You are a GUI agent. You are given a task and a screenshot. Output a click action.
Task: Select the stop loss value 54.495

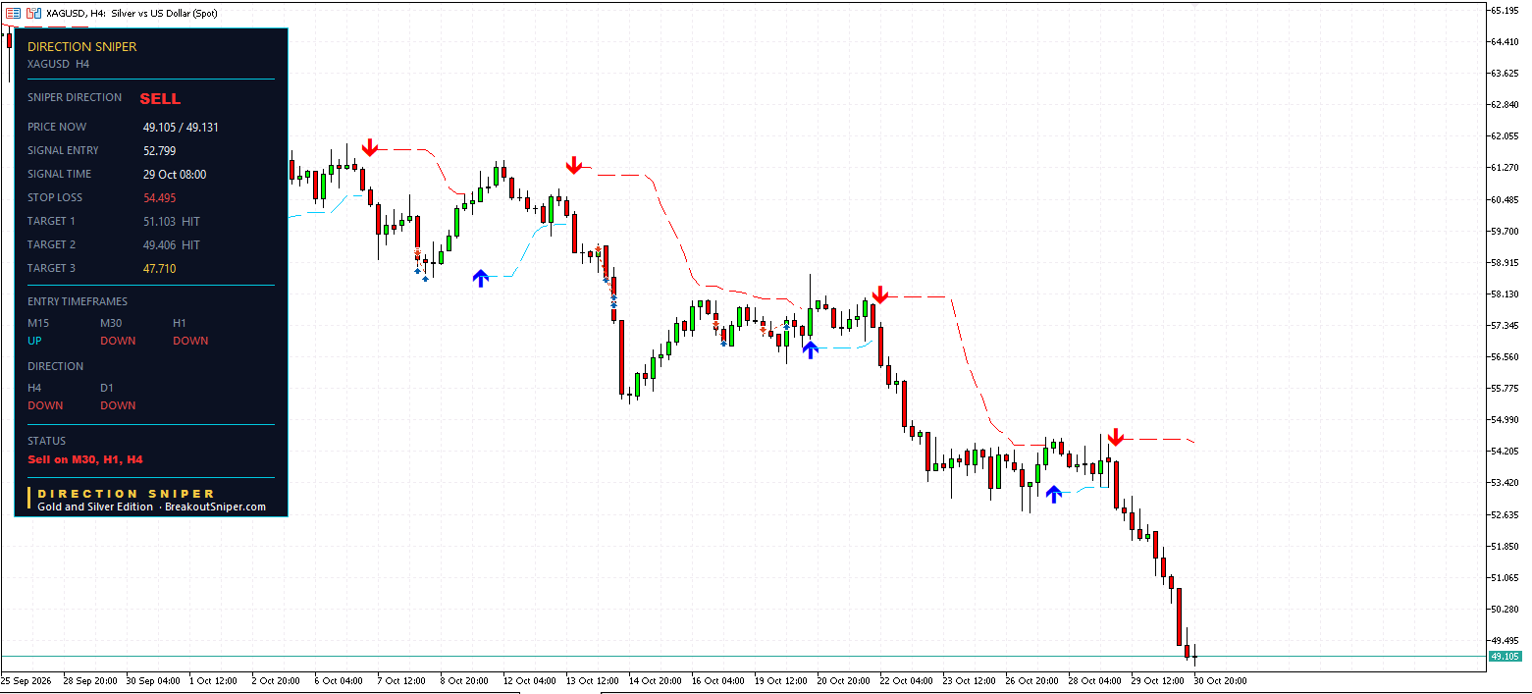pyautogui.click(x=159, y=197)
